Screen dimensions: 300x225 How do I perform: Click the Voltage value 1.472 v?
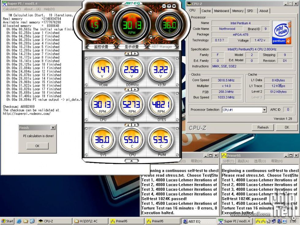[x=260, y=40]
